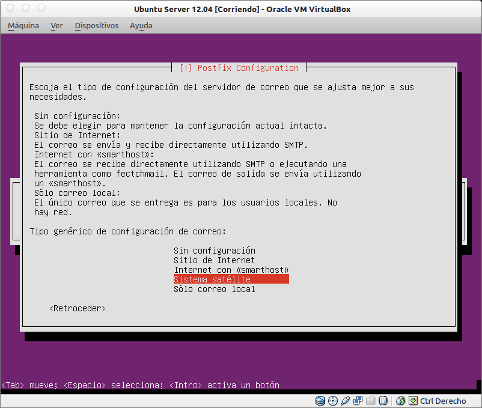
Task: Click the keyboard capture status icon
Action: (413, 401)
